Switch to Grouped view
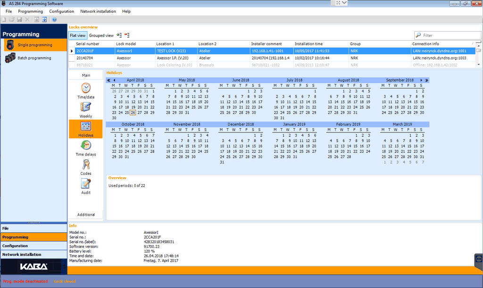 [101, 35]
